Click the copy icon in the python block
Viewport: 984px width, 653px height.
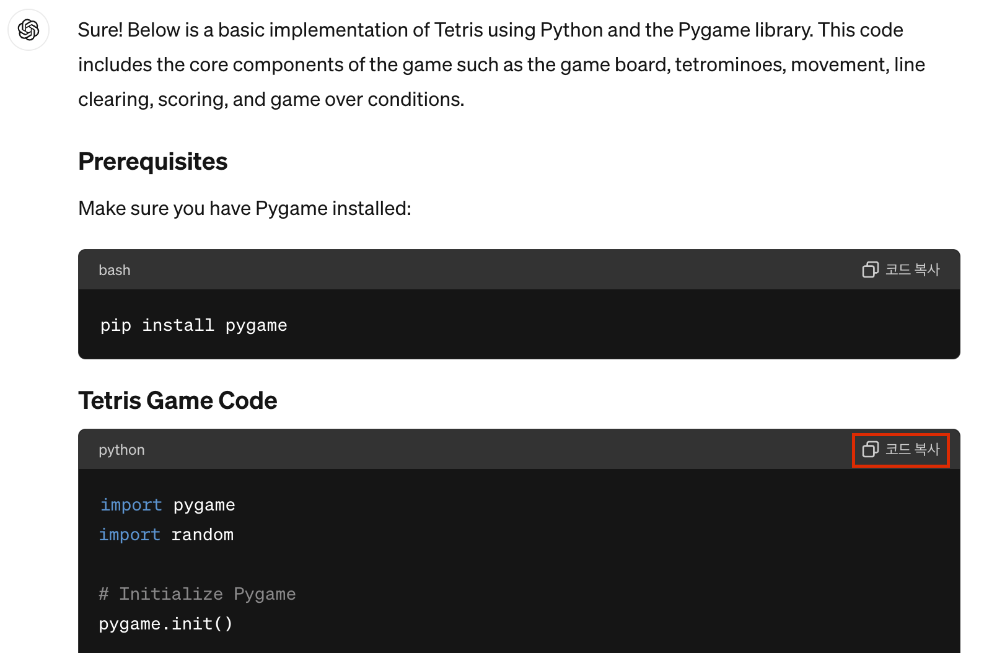(870, 449)
